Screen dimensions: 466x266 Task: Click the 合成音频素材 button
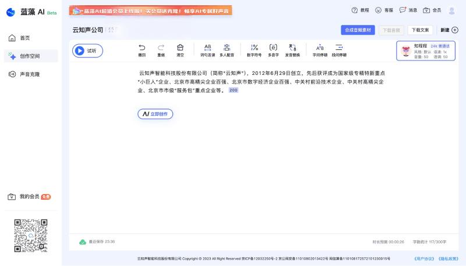pyautogui.click(x=358, y=30)
